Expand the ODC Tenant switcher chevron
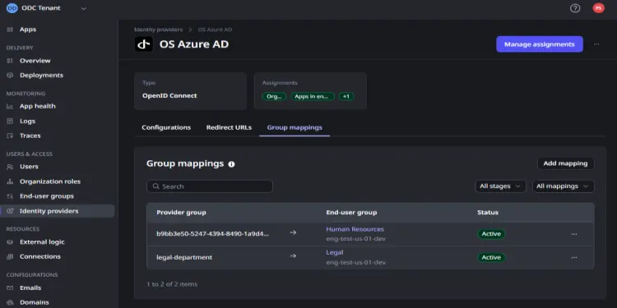The height and width of the screenshot is (308, 617). (x=83, y=9)
